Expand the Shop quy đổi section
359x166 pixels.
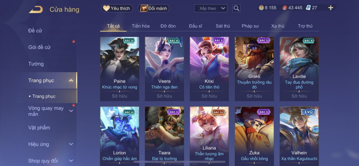(71, 161)
